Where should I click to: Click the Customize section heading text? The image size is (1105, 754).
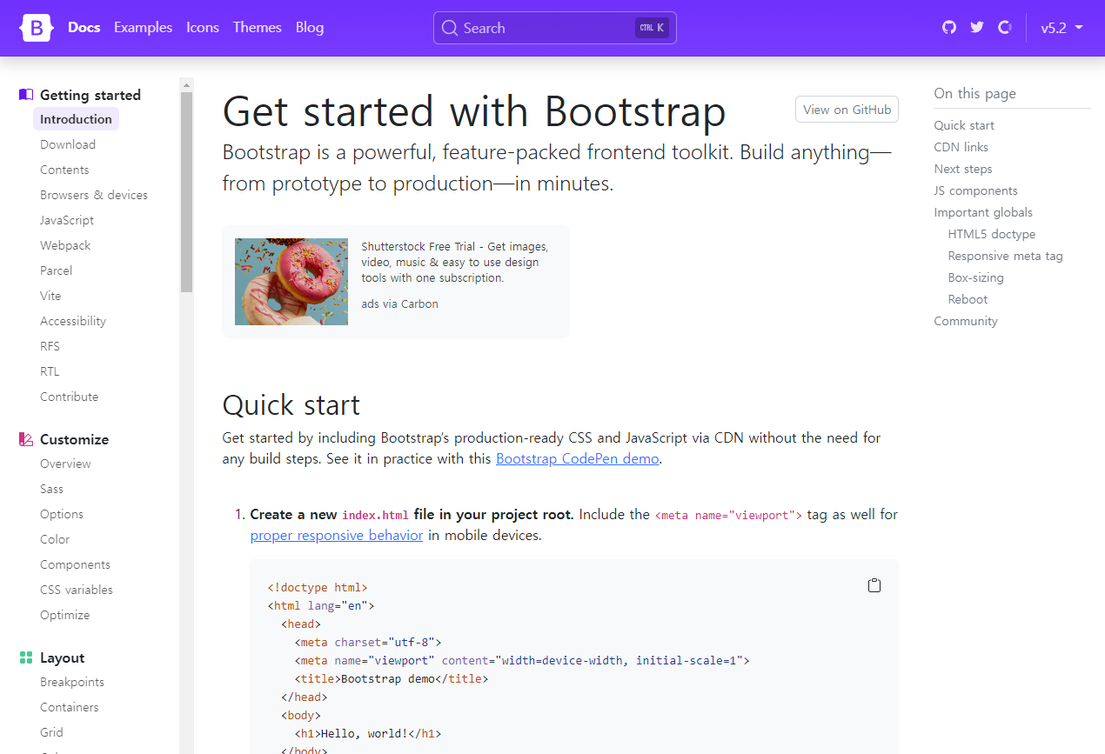(74, 439)
